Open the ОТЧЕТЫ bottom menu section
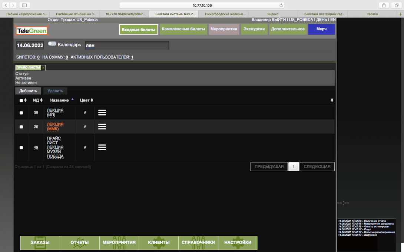The width and height of the screenshot is (404, 252). [80, 243]
